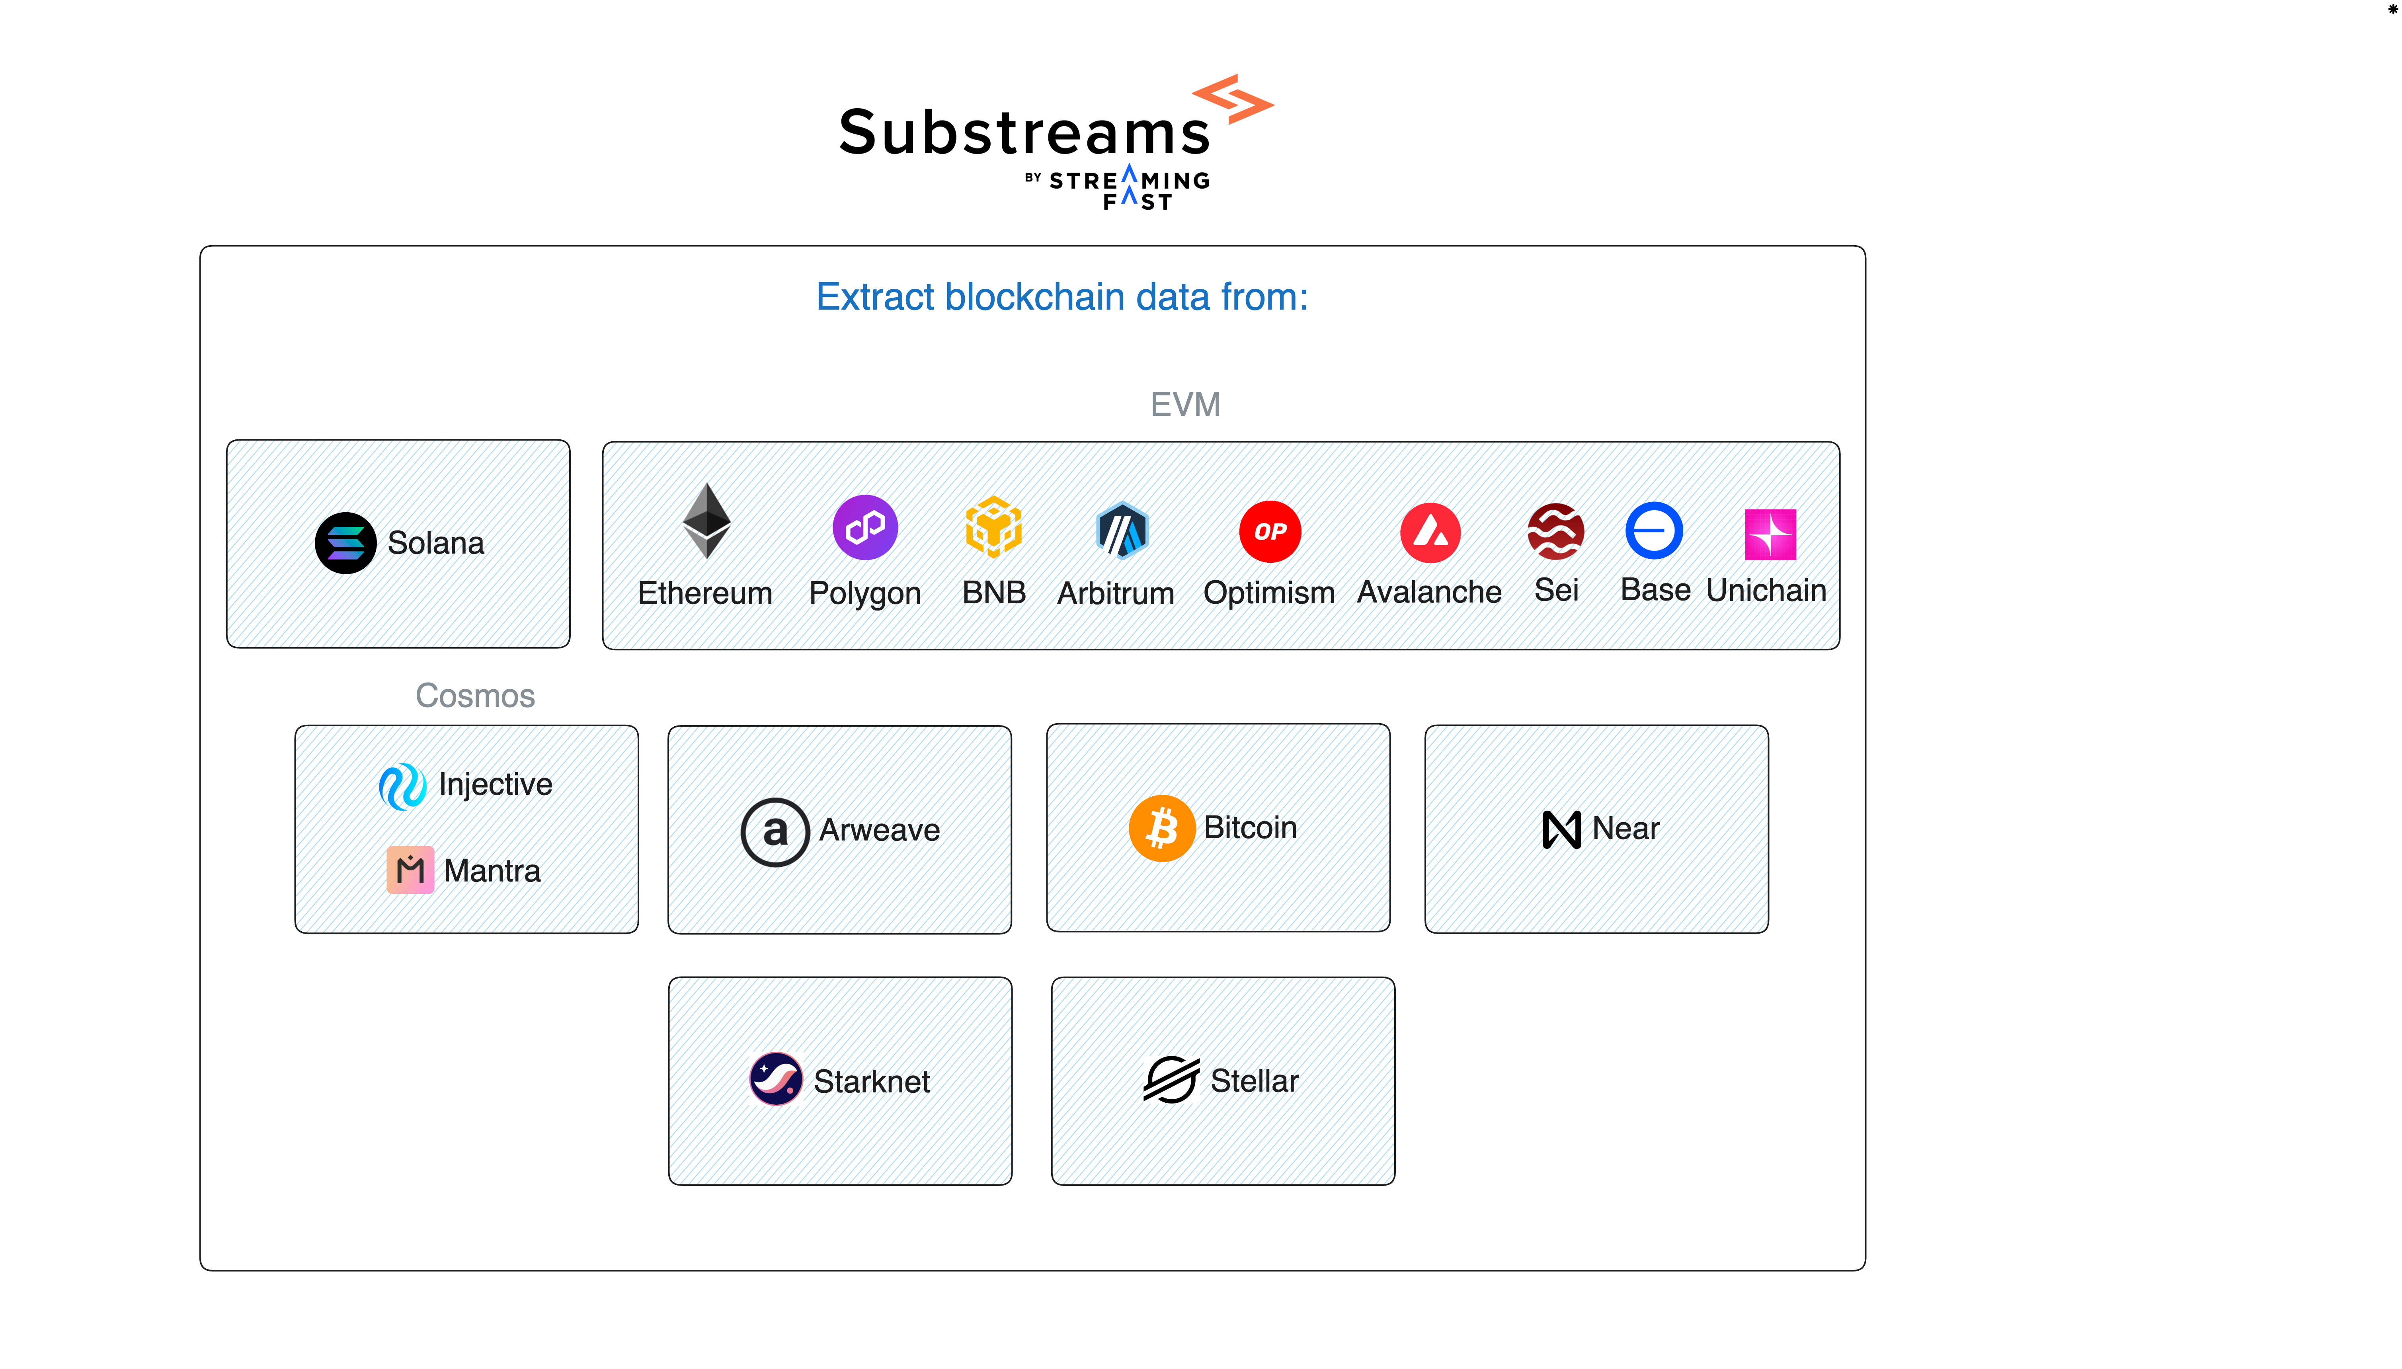This screenshot has width=2402, height=1369.
Task: Click the Sei wave icon
Action: [x=1555, y=531]
